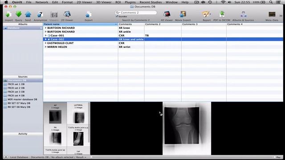Open the Report tool
The image size is (285, 160).
click(x=206, y=14)
